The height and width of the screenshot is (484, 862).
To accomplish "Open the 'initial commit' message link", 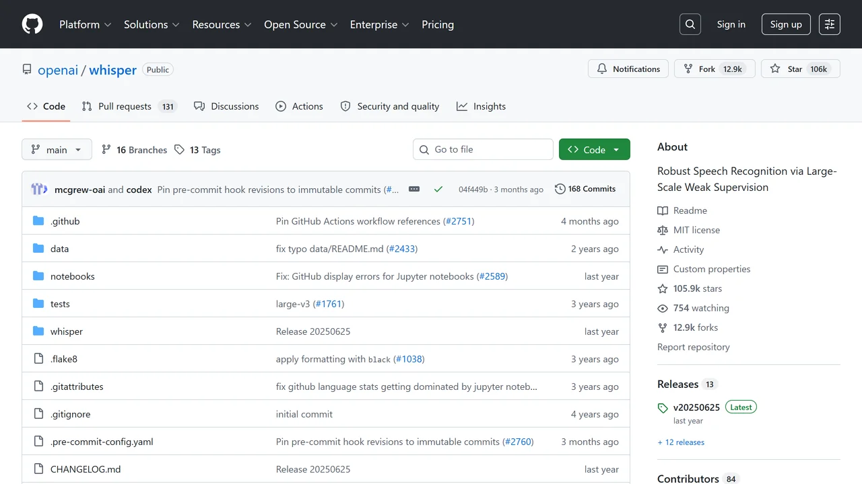I will click(x=304, y=414).
